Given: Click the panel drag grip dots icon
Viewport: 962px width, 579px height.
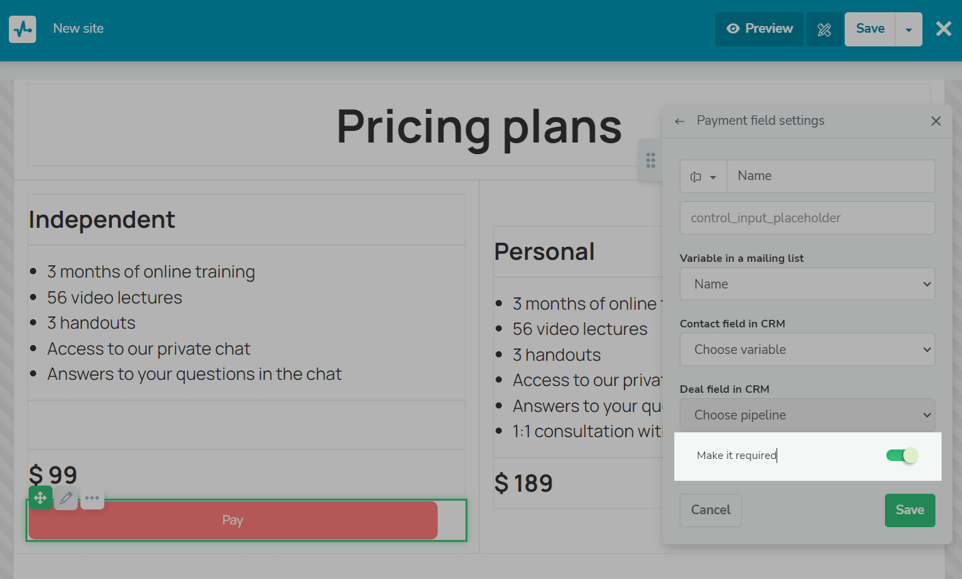Looking at the screenshot, I should (650, 160).
